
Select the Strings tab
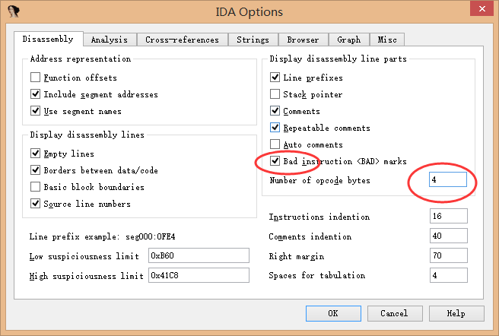pyautogui.click(x=253, y=40)
